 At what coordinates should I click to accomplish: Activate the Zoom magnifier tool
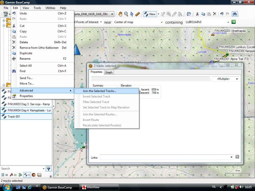coord(126,14)
